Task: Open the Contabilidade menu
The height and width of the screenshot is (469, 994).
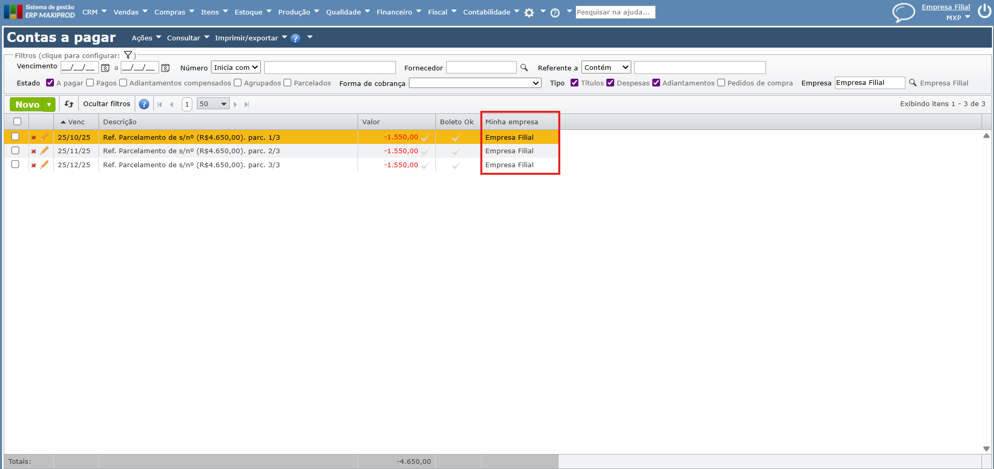Action: [x=491, y=12]
